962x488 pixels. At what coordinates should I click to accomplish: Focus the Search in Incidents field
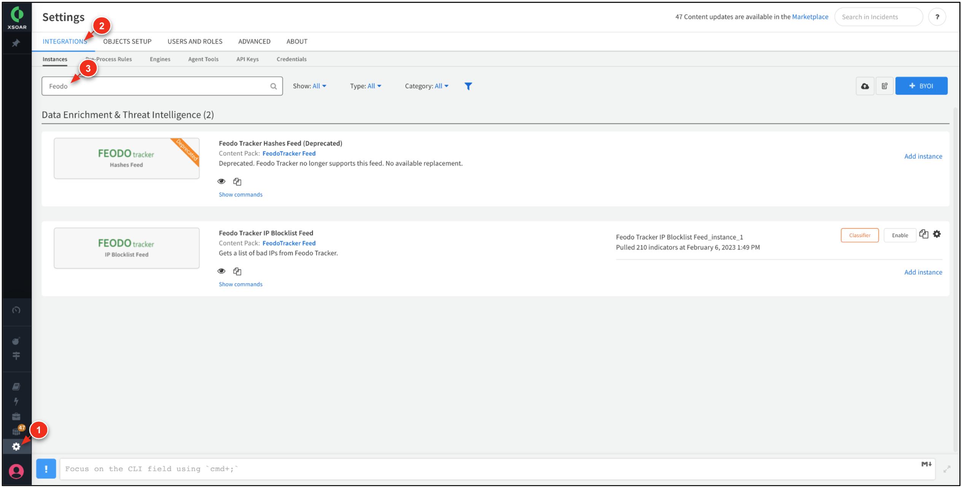coord(878,17)
